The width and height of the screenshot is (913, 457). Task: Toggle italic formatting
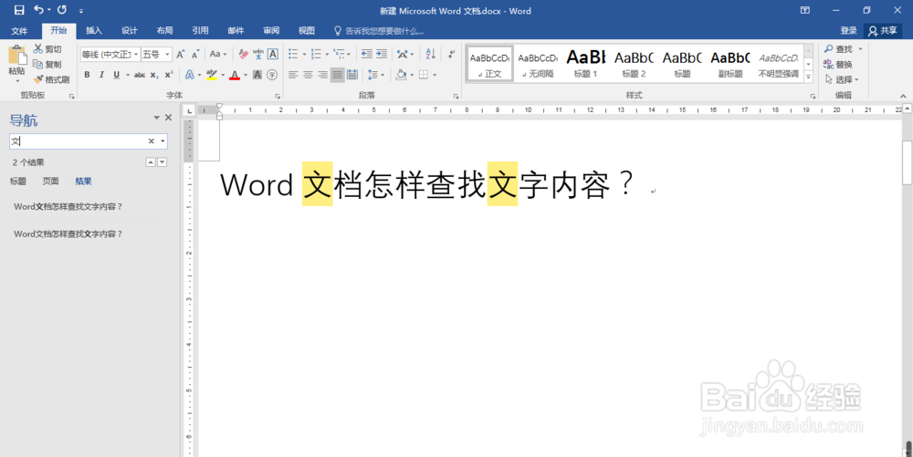click(101, 75)
